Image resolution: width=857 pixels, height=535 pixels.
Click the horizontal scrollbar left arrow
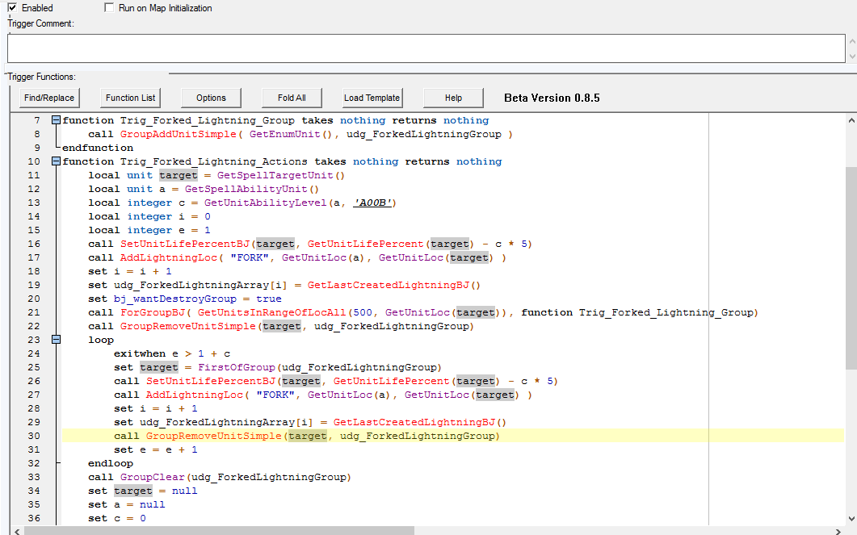pos(16,530)
